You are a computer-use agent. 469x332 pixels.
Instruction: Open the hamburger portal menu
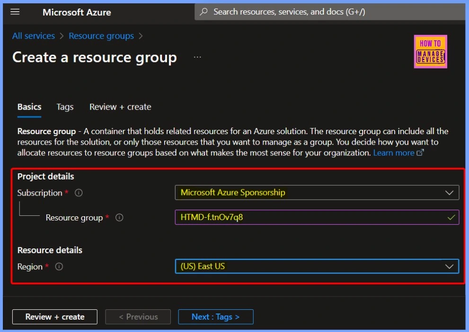[x=15, y=12]
